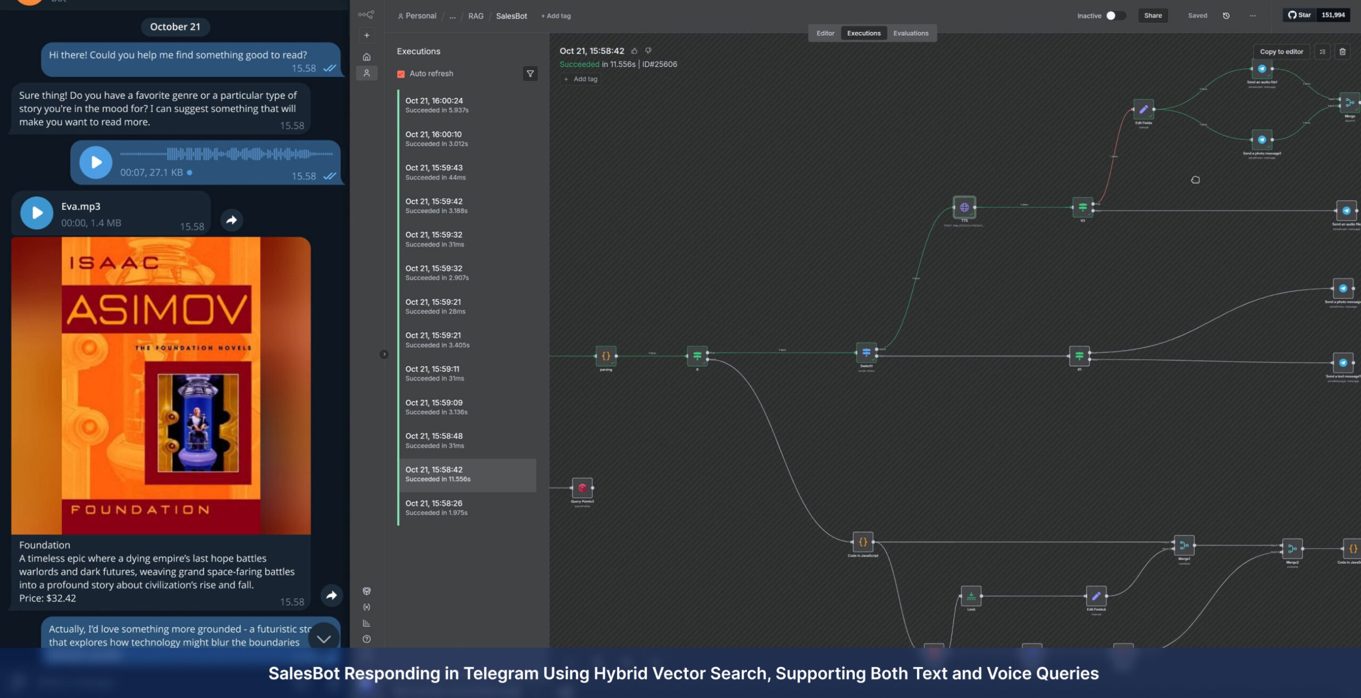Click the voice message waveform to seek

[x=226, y=154]
